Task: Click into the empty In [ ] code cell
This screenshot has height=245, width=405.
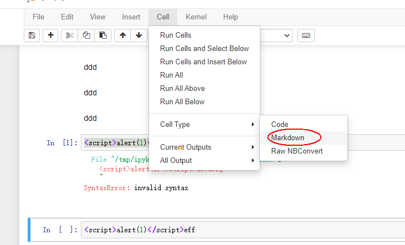Action: tap(243, 229)
